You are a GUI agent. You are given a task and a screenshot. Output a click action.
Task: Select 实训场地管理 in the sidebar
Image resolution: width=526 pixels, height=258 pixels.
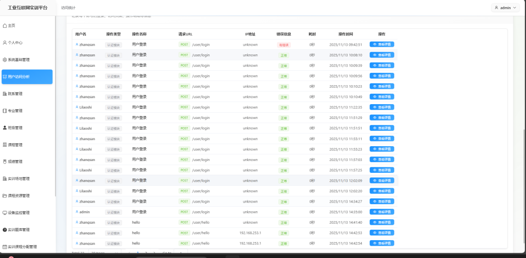pos(18,178)
